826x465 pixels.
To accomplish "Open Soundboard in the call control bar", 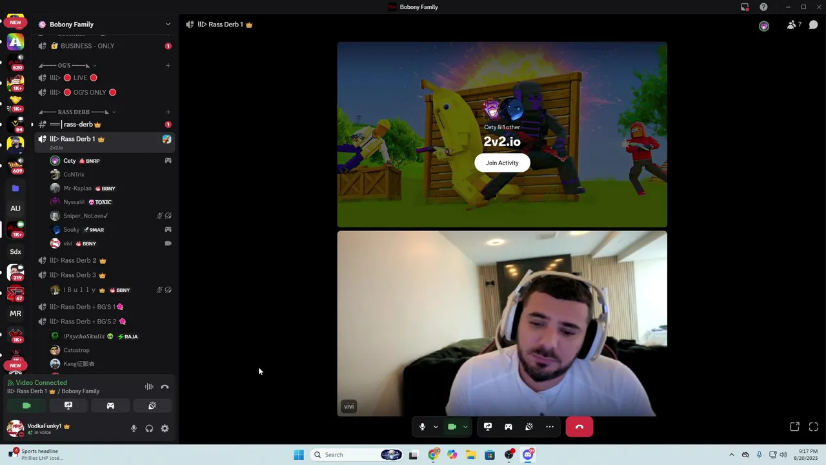I will pyautogui.click(x=529, y=427).
